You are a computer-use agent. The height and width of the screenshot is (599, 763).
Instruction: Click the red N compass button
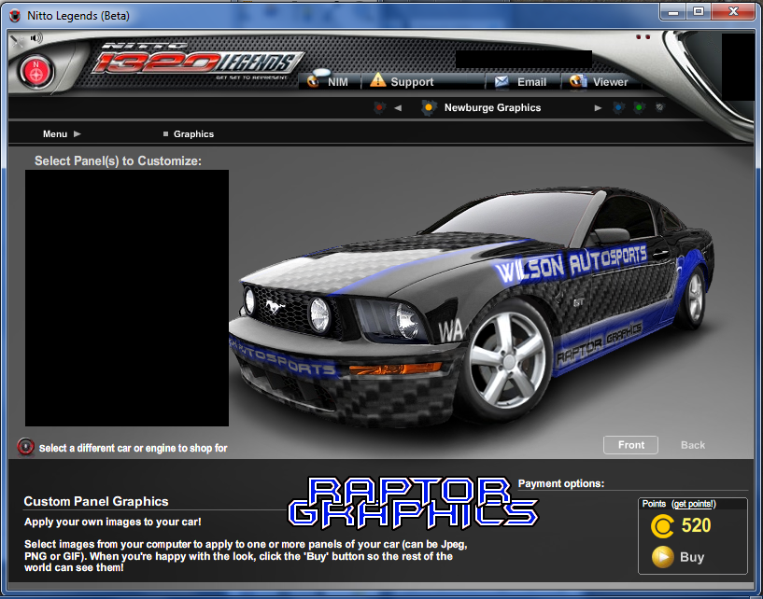[36, 72]
